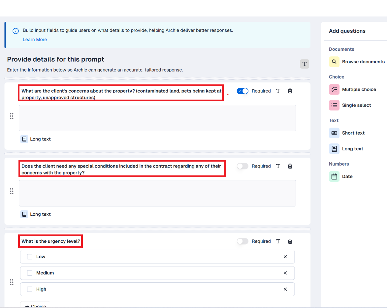387x308 pixels.
Task: Disable Required toggle on client's concerns question
Action: [242, 91]
